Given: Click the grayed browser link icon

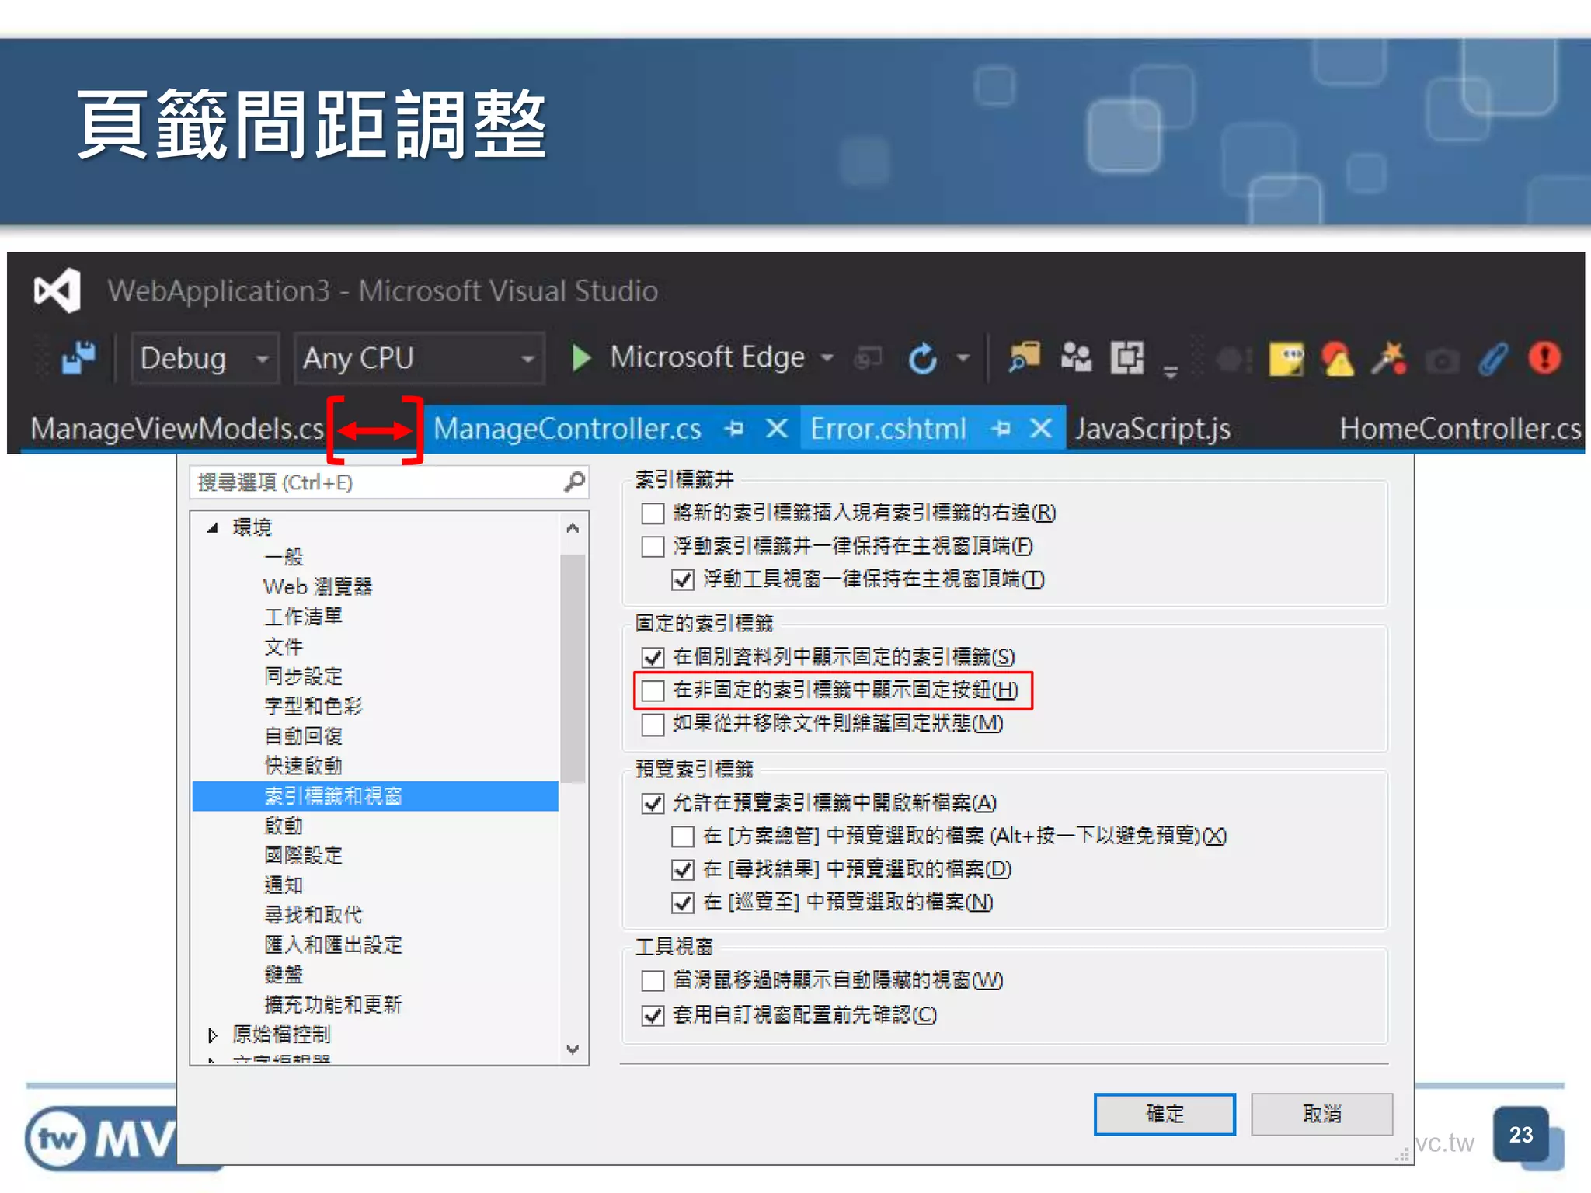Looking at the screenshot, I should pyautogui.click(x=868, y=358).
